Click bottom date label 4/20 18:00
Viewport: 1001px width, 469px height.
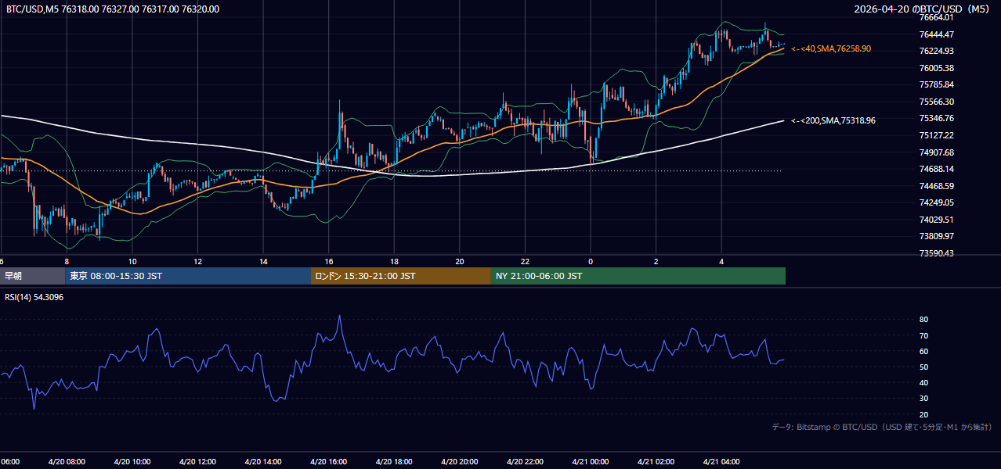[x=393, y=462]
